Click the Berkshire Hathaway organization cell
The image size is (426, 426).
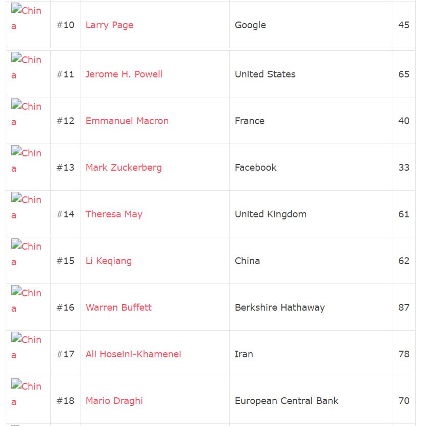click(x=280, y=308)
